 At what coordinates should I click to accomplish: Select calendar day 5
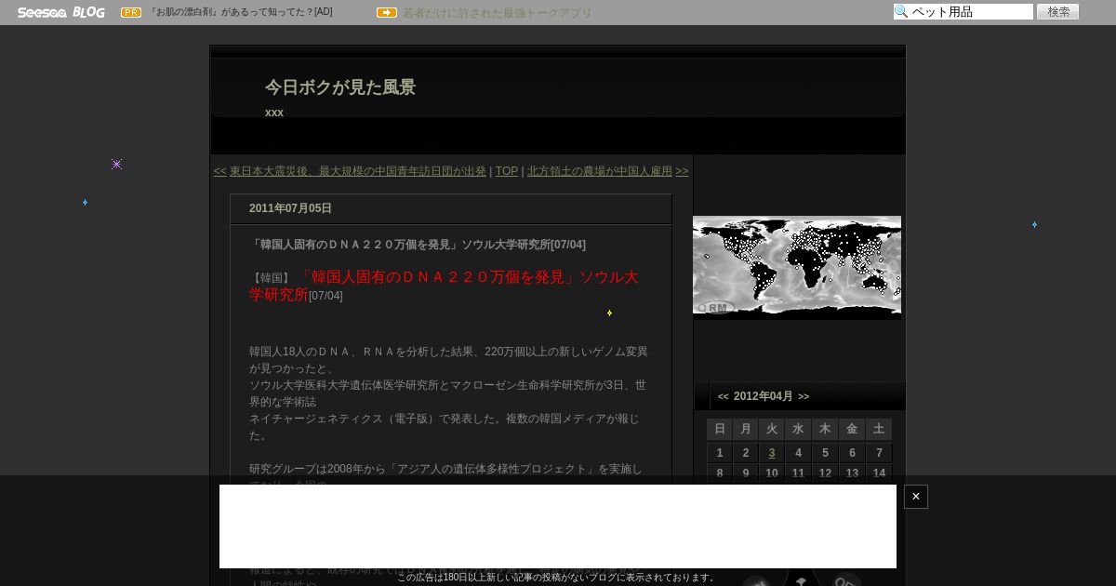coord(825,453)
